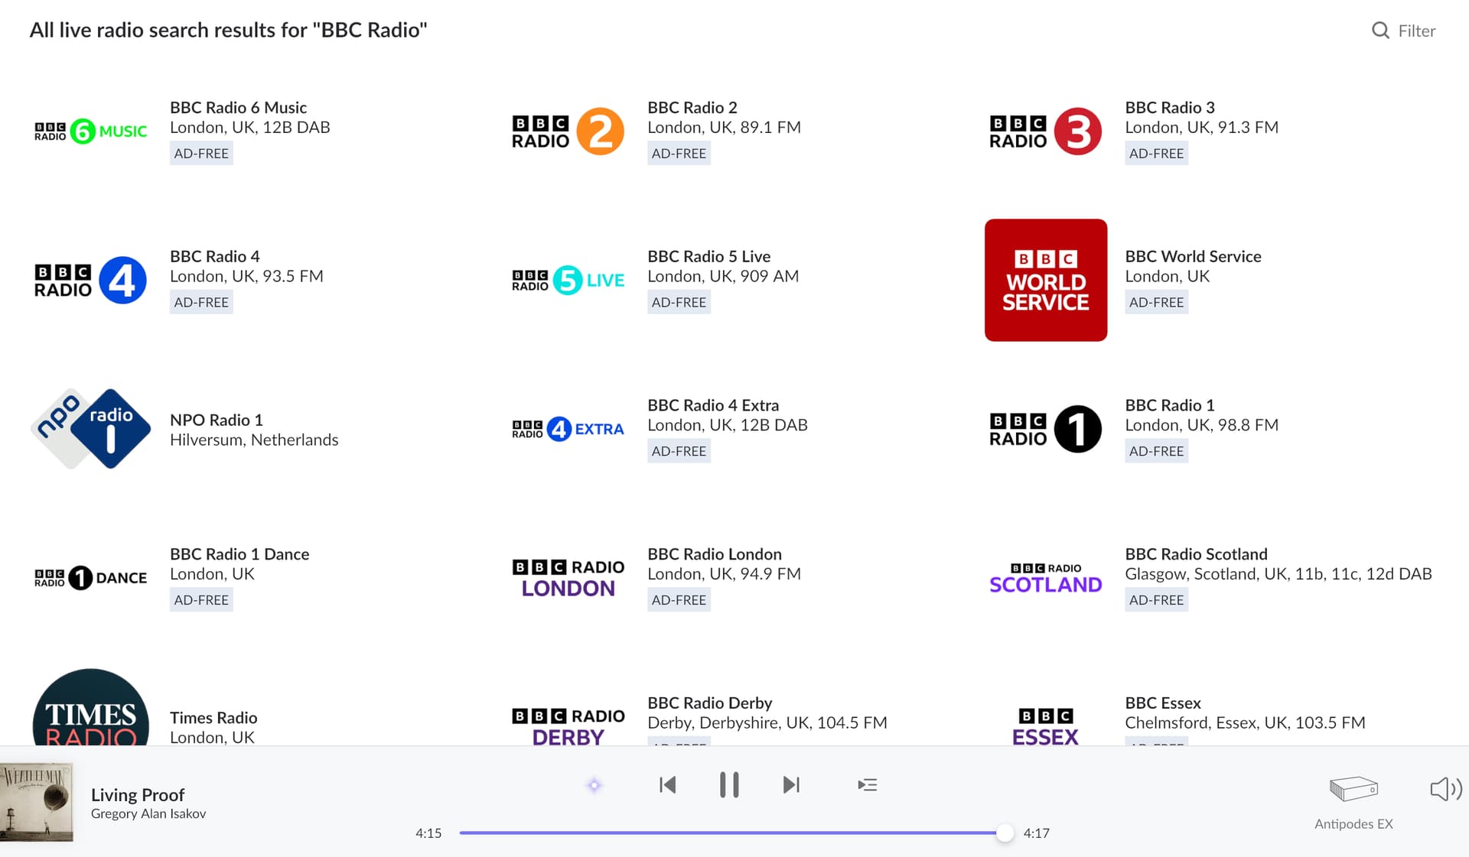The height and width of the screenshot is (857, 1469).
Task: Click the playback progress bar handle
Action: point(1005,833)
